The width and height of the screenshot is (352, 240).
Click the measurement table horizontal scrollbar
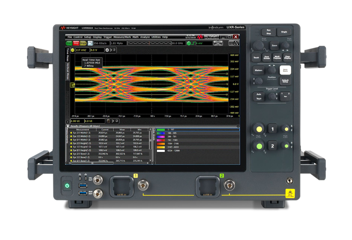click(x=93, y=163)
